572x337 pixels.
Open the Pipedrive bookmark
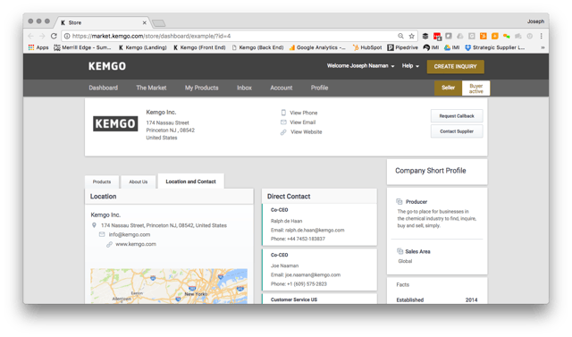[x=403, y=47]
